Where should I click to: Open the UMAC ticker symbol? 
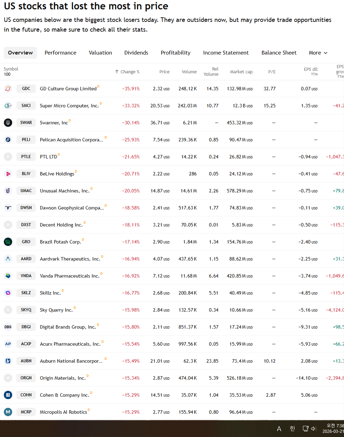click(26, 191)
